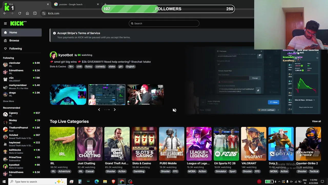The width and height of the screenshot is (328, 185).
Task: Click Follow on the featured stream preview
Action: (274, 102)
